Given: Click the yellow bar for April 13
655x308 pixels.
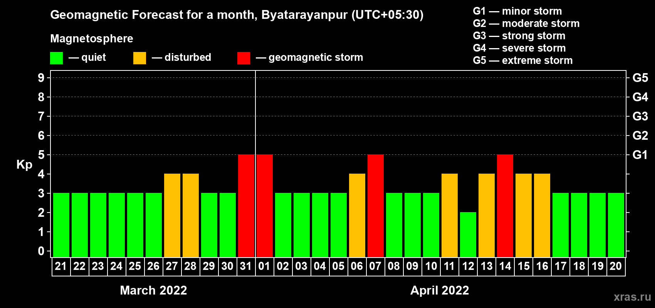Looking at the screenshot, I should click(487, 216).
